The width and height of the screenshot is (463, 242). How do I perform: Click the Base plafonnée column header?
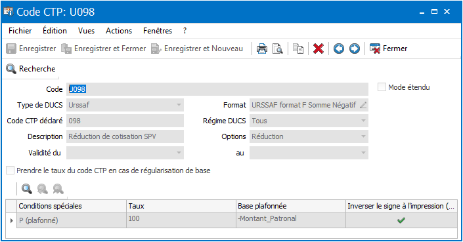pyautogui.click(x=291, y=206)
